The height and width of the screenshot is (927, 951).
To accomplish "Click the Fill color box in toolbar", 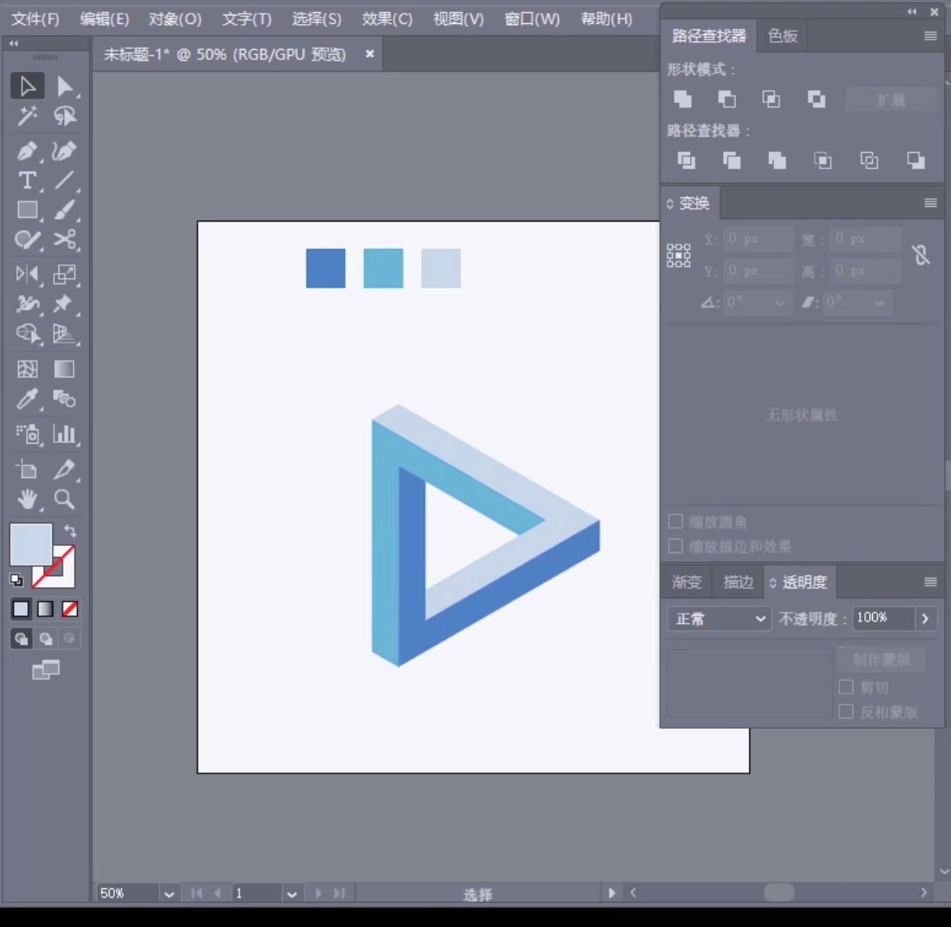I will pos(31,543).
